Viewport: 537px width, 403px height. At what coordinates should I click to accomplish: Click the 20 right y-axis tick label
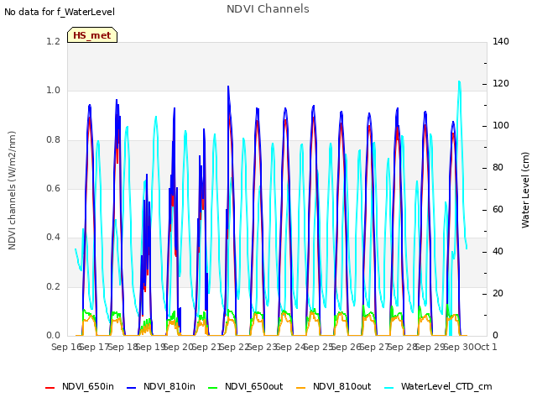click(498, 294)
